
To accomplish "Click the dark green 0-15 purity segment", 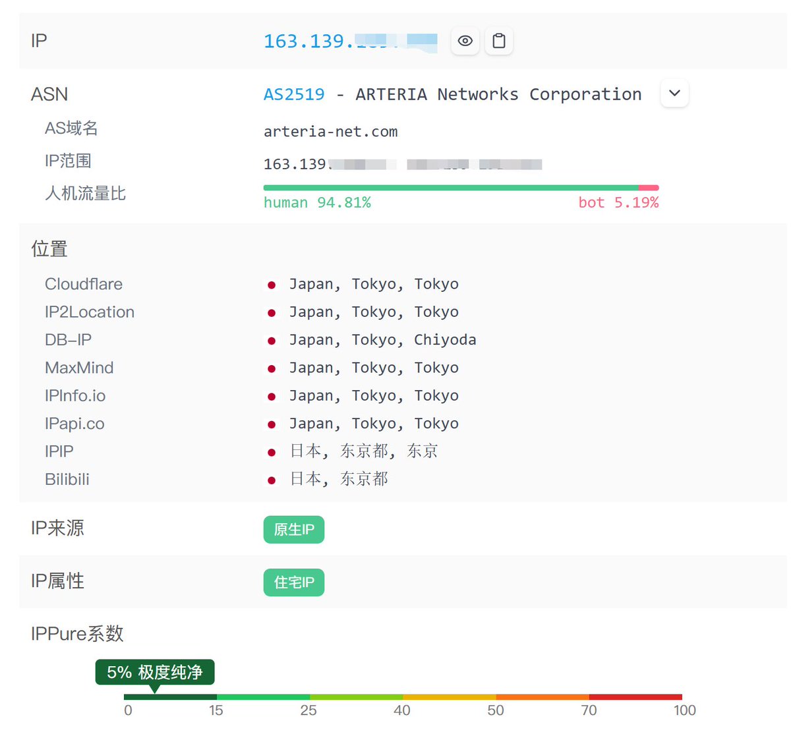I will (x=170, y=697).
